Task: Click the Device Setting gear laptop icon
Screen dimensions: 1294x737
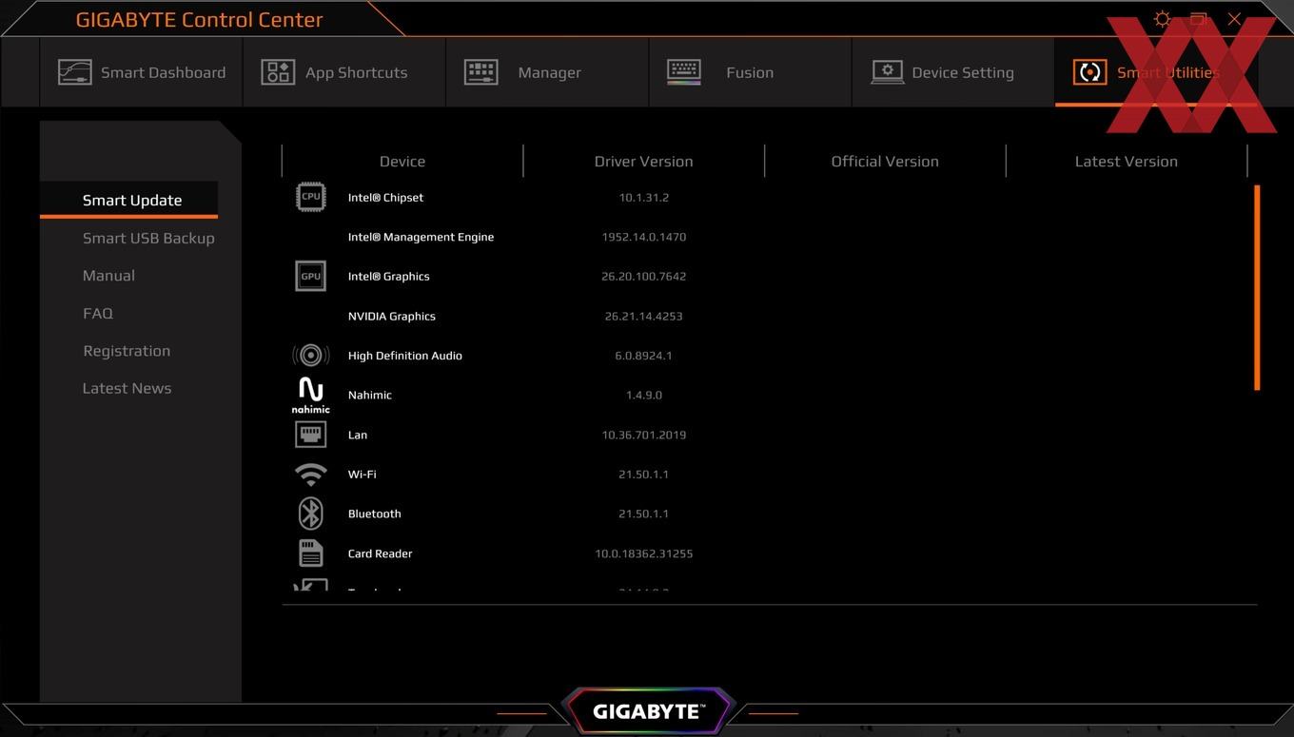Action: 887,72
